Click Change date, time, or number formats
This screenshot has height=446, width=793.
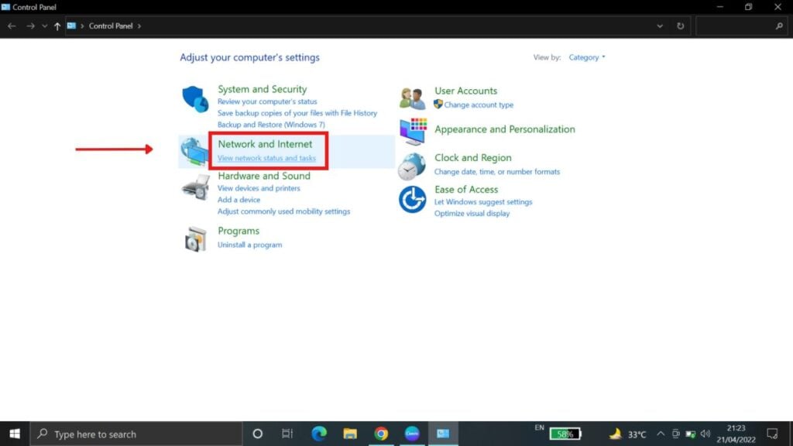tap(497, 172)
